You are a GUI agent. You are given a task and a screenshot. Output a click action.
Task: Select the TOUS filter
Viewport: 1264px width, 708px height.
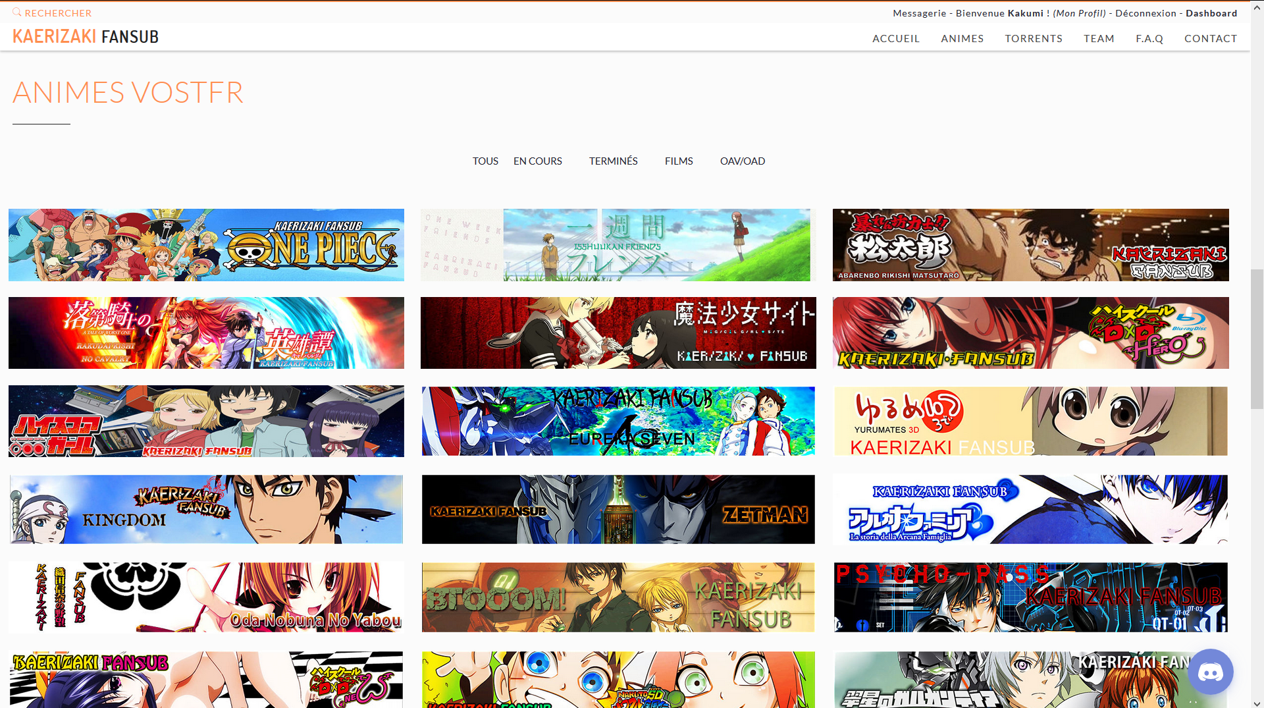click(x=485, y=161)
